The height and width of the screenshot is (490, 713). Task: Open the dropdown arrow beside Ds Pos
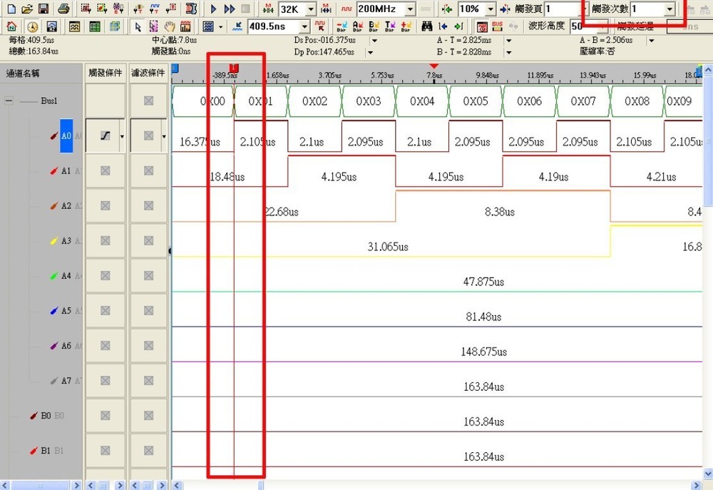click(375, 41)
